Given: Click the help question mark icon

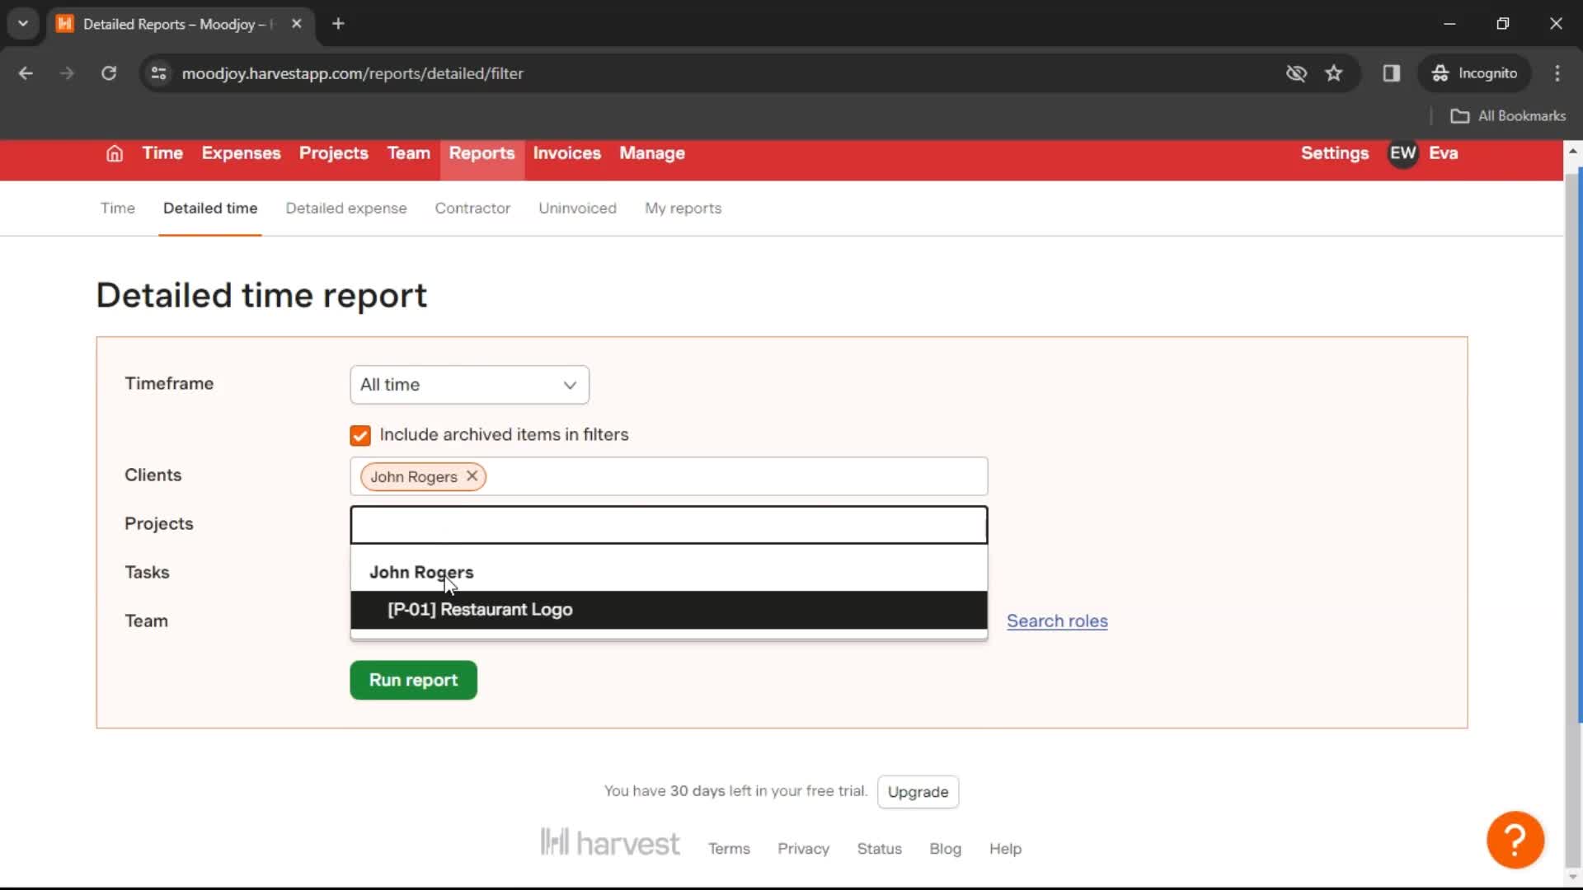Looking at the screenshot, I should [x=1515, y=838].
